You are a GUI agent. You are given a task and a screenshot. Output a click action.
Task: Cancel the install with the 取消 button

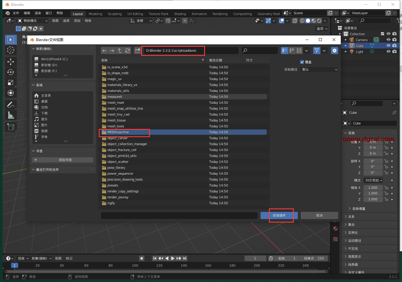(319, 215)
